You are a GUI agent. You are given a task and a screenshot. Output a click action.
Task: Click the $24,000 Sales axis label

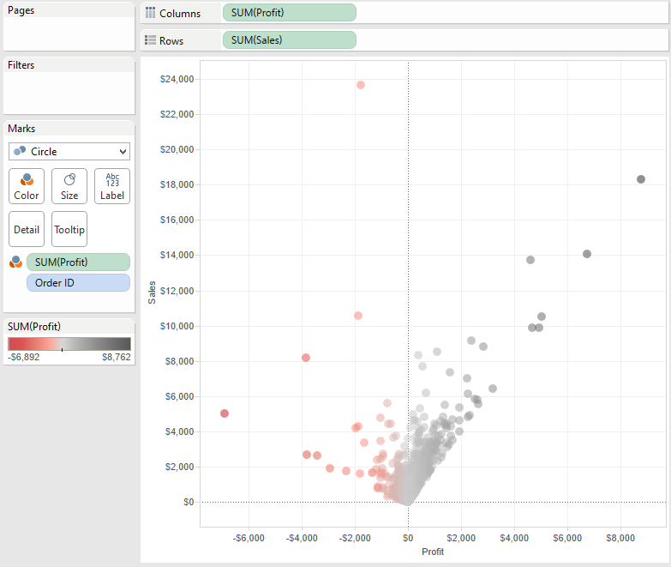(177, 79)
